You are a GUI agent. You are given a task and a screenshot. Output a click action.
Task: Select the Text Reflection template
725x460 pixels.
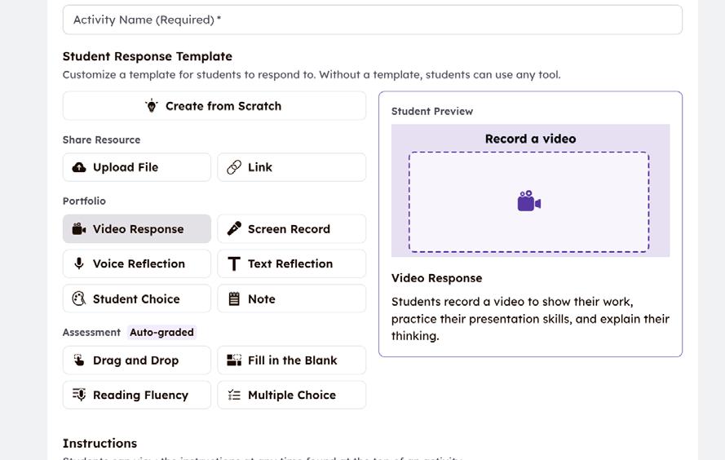[x=292, y=263]
